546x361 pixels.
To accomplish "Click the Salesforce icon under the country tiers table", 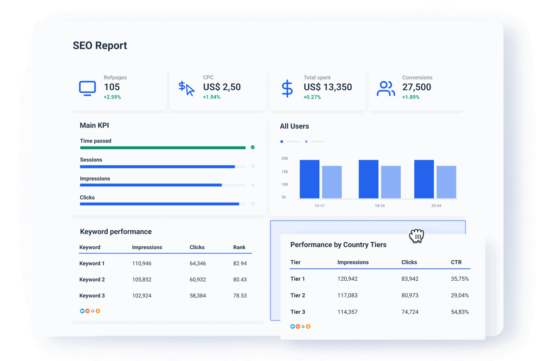I will 292,326.
